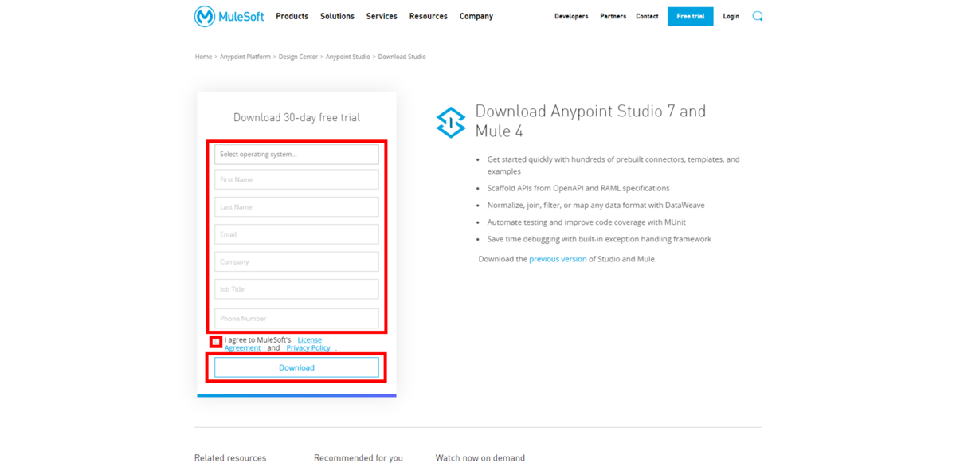
Task: Click the MuleSoft logo
Action: pyautogui.click(x=229, y=16)
